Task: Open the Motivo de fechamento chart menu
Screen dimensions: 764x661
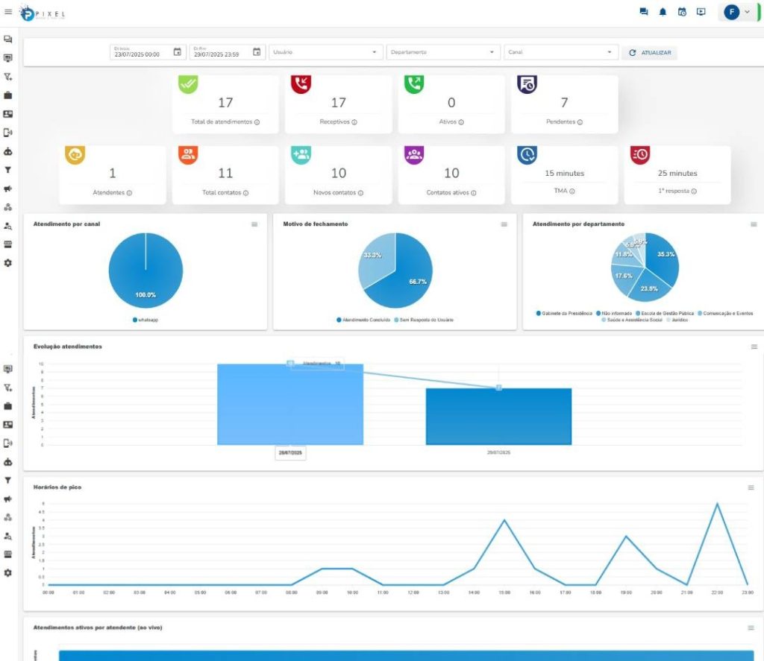Action: 504,224
